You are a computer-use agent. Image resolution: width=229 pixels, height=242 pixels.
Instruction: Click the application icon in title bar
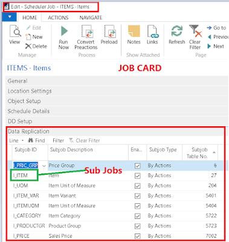(x=7, y=7)
